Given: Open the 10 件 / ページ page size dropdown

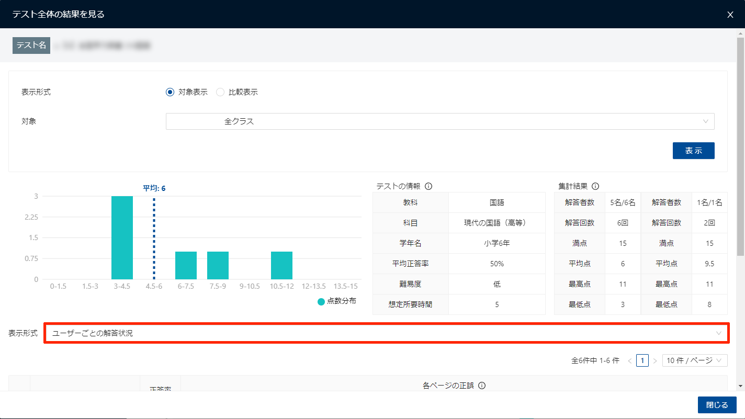Looking at the screenshot, I should (694, 361).
